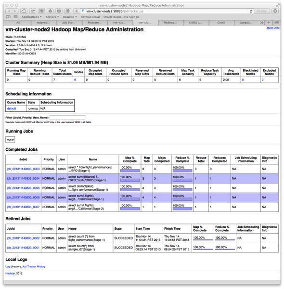Click the Map % progress bar of job 0003
284x289 pixels.
[130, 171]
